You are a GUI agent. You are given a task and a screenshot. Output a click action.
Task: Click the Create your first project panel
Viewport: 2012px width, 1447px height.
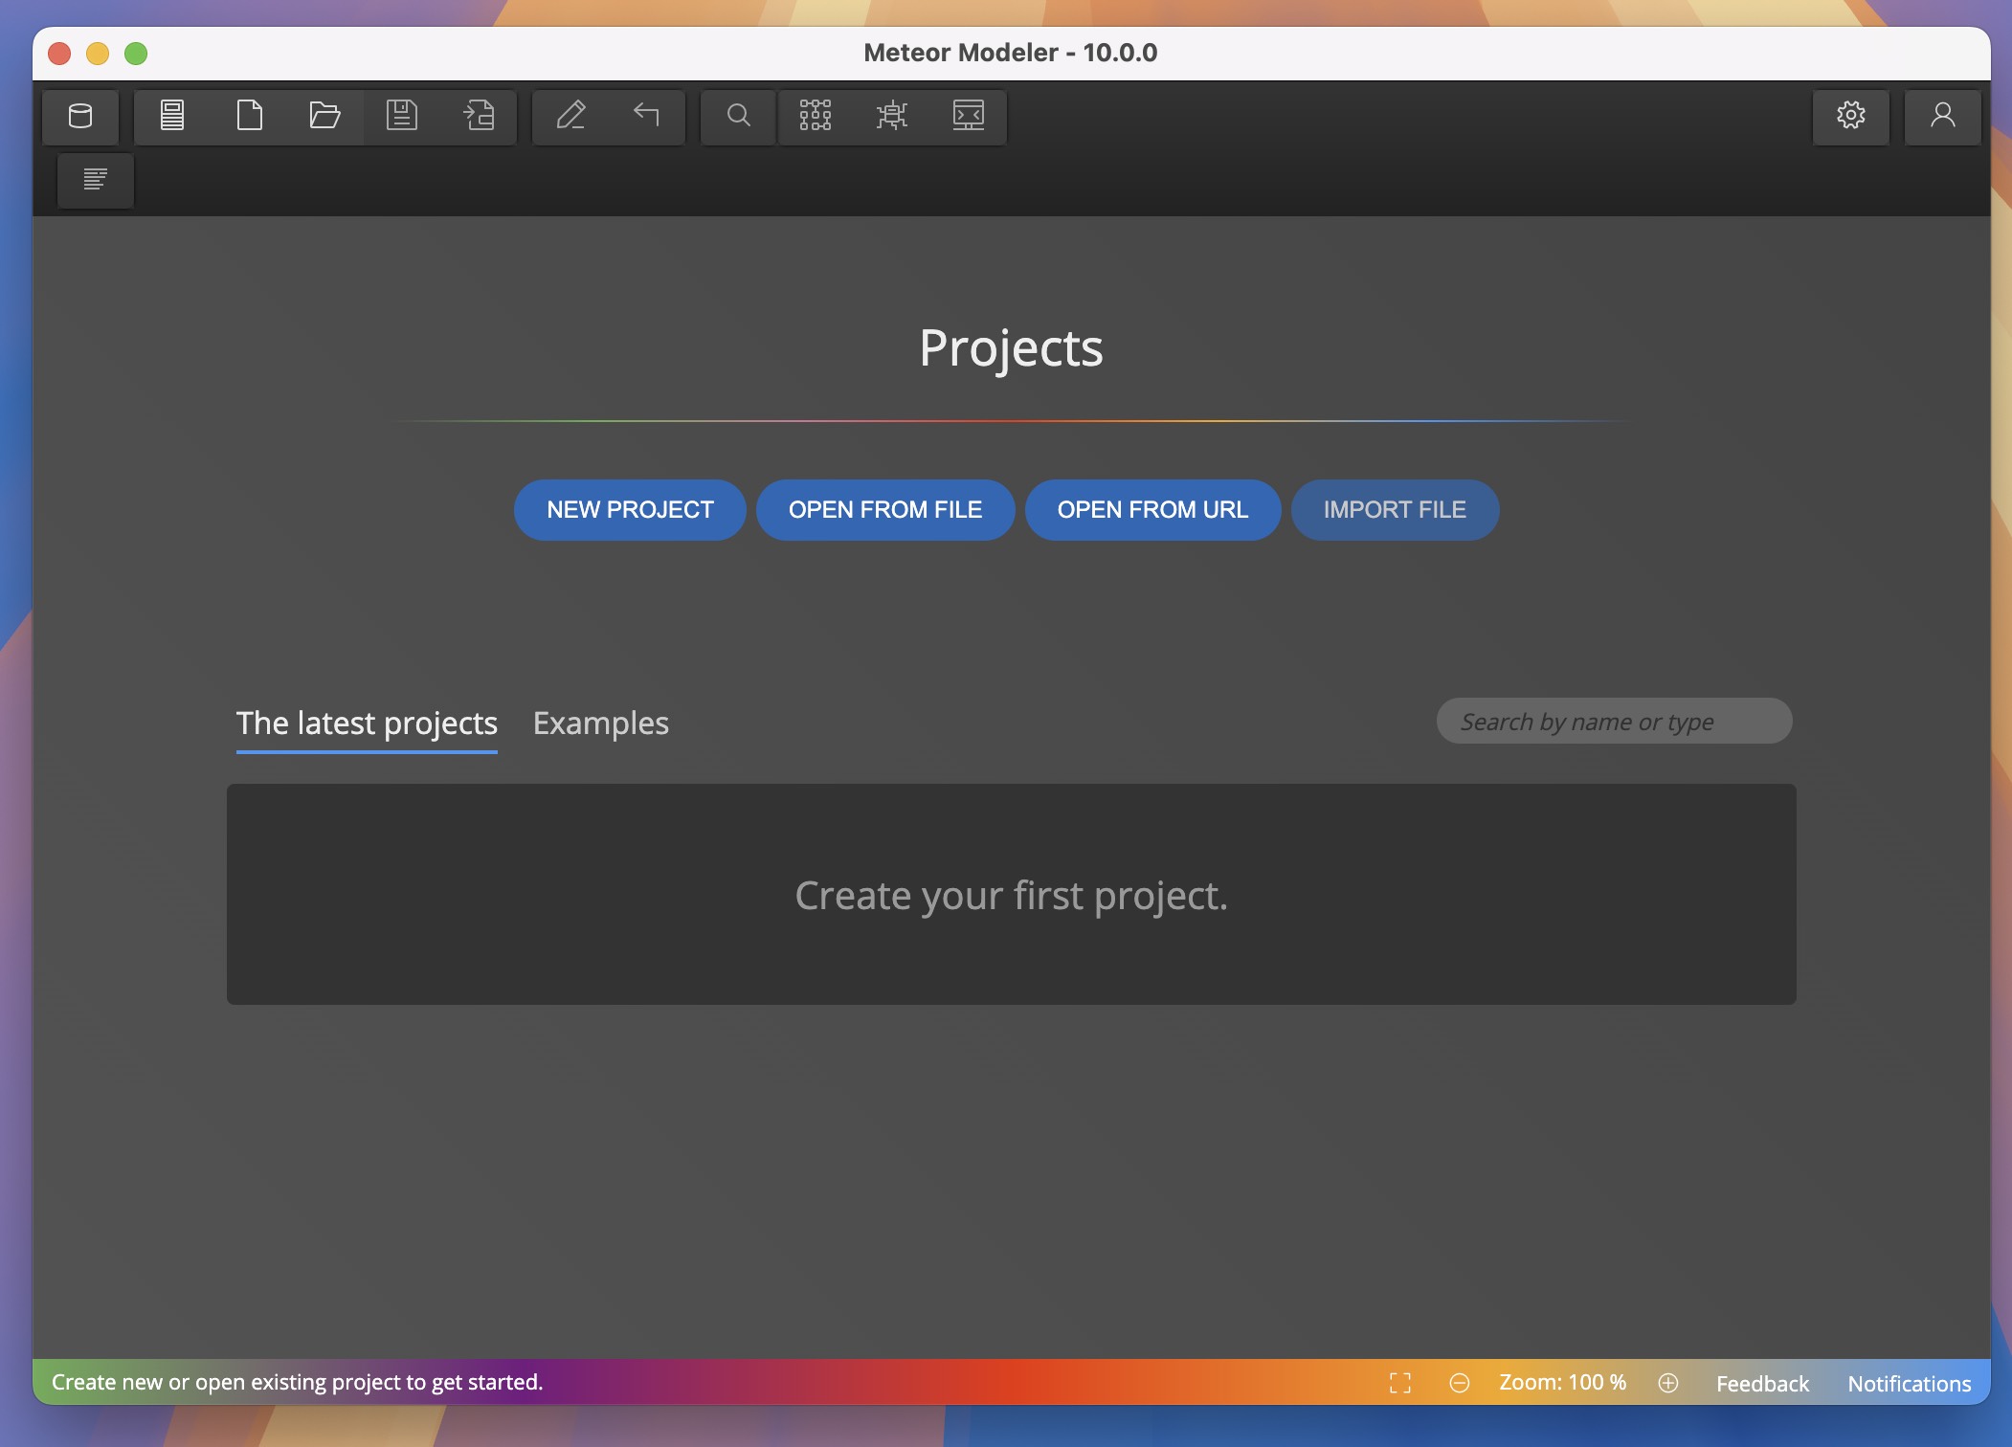coord(1011,895)
